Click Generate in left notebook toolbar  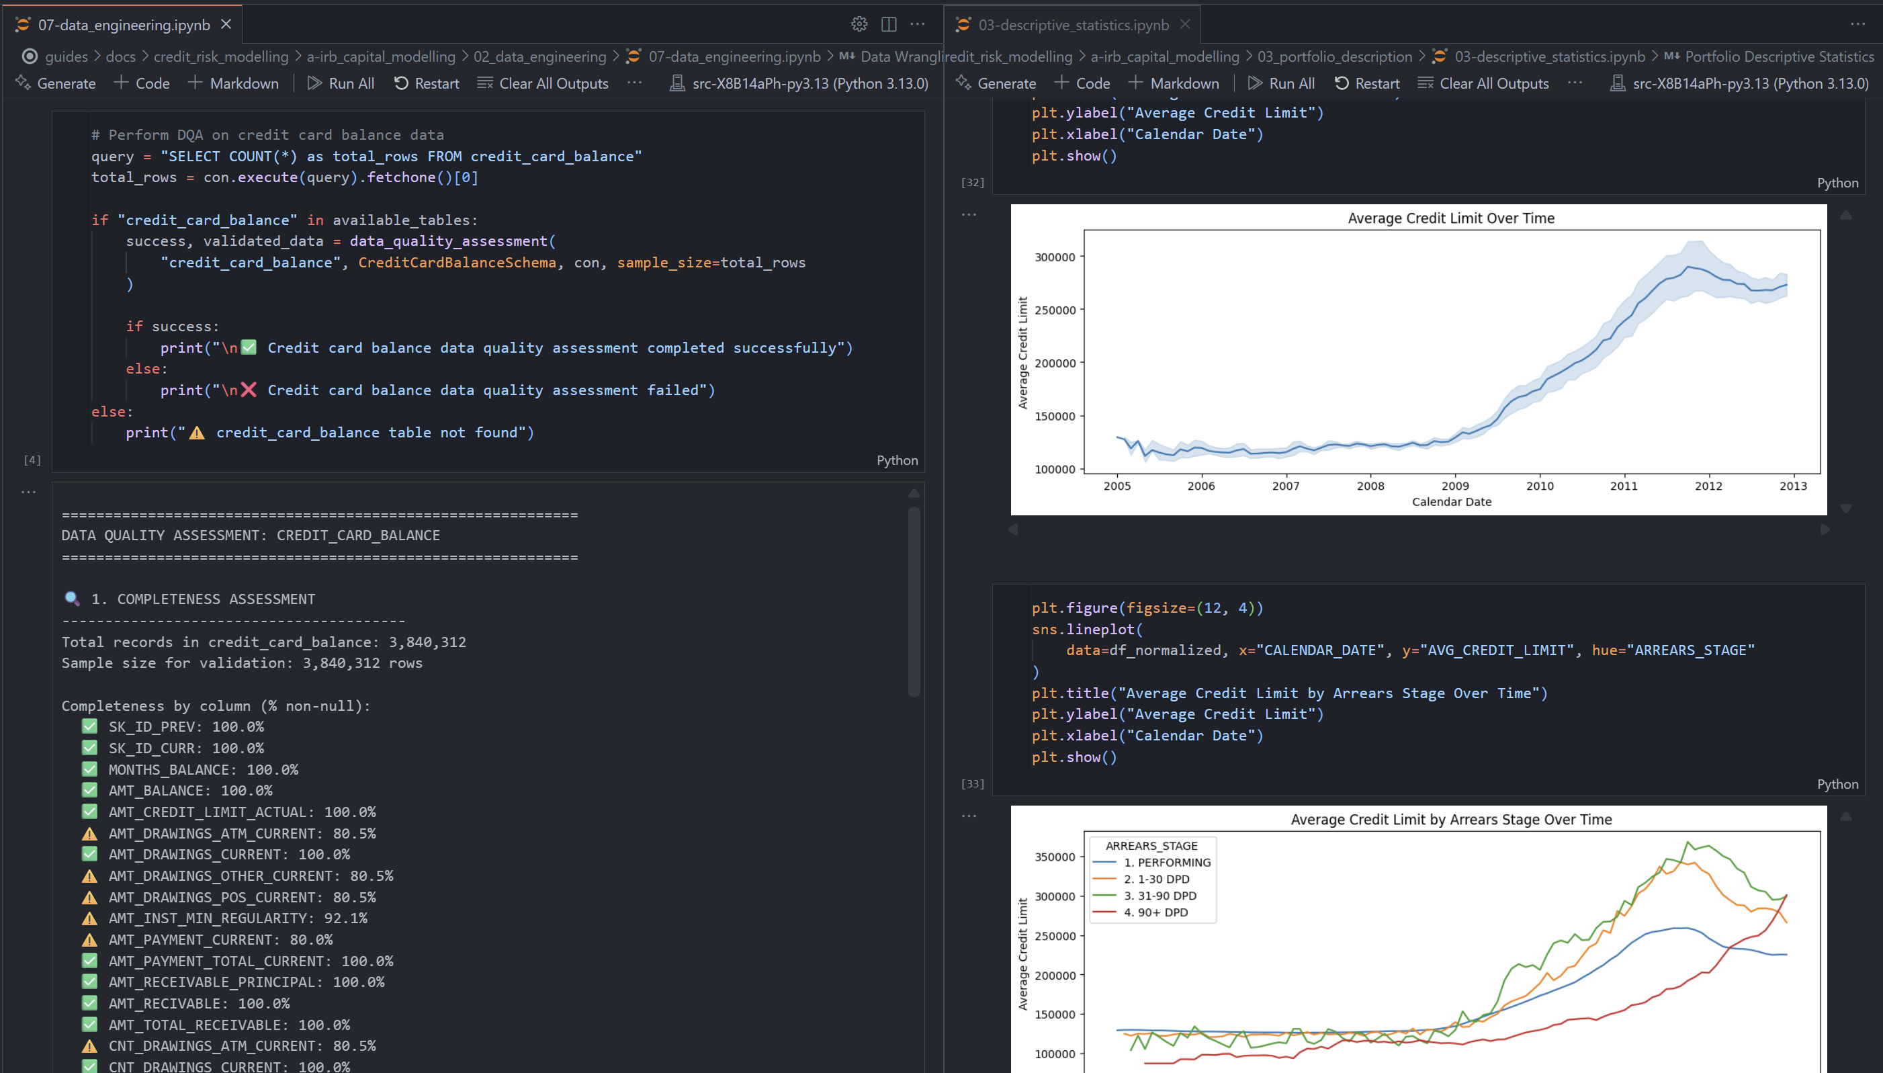[x=56, y=83]
